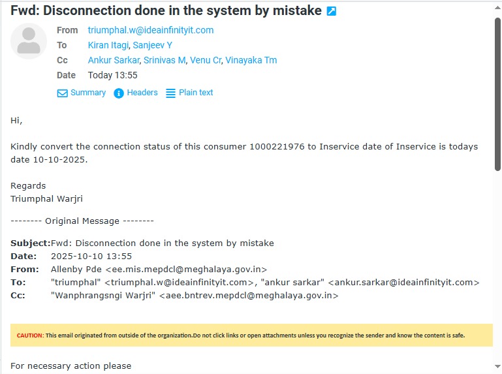Open email in new window icon

[332, 11]
